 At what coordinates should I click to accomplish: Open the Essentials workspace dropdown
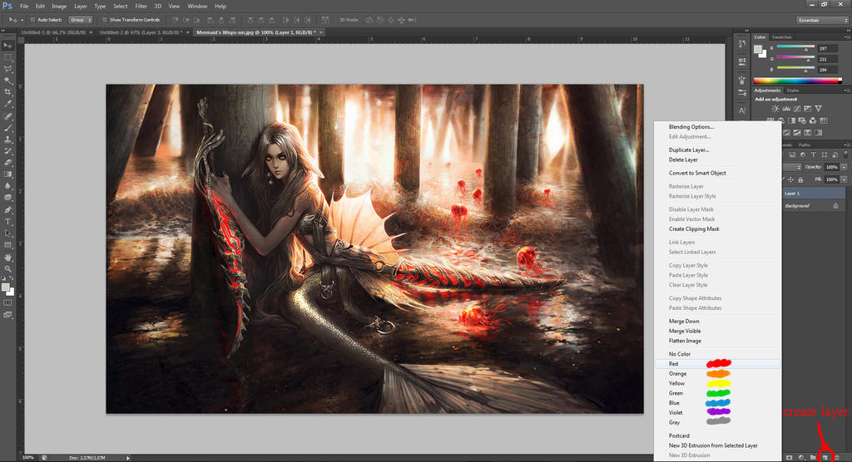click(822, 20)
